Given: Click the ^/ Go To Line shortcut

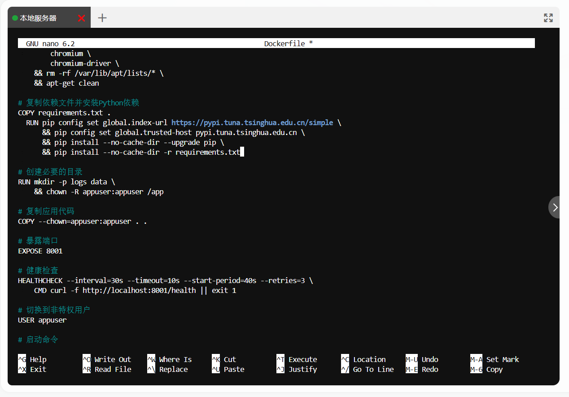Looking at the screenshot, I should click(x=367, y=369).
